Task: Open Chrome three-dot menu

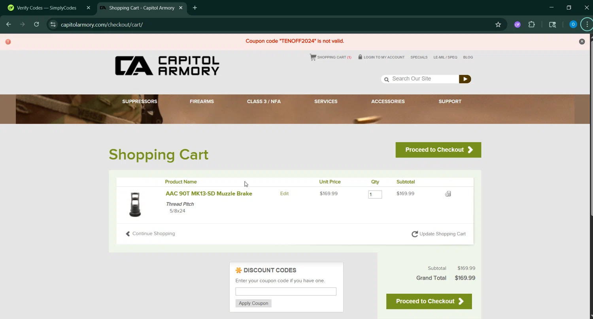Action: (587, 24)
